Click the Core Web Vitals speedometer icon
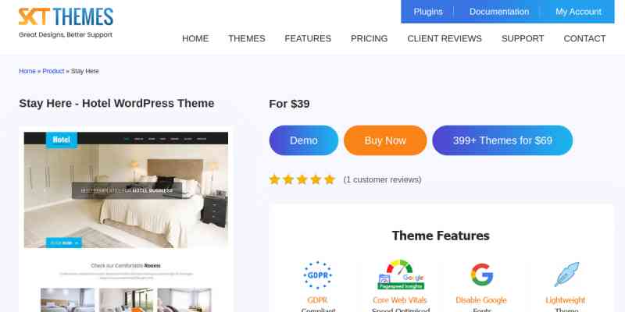Viewport: 625px width, 312px height. click(401, 275)
